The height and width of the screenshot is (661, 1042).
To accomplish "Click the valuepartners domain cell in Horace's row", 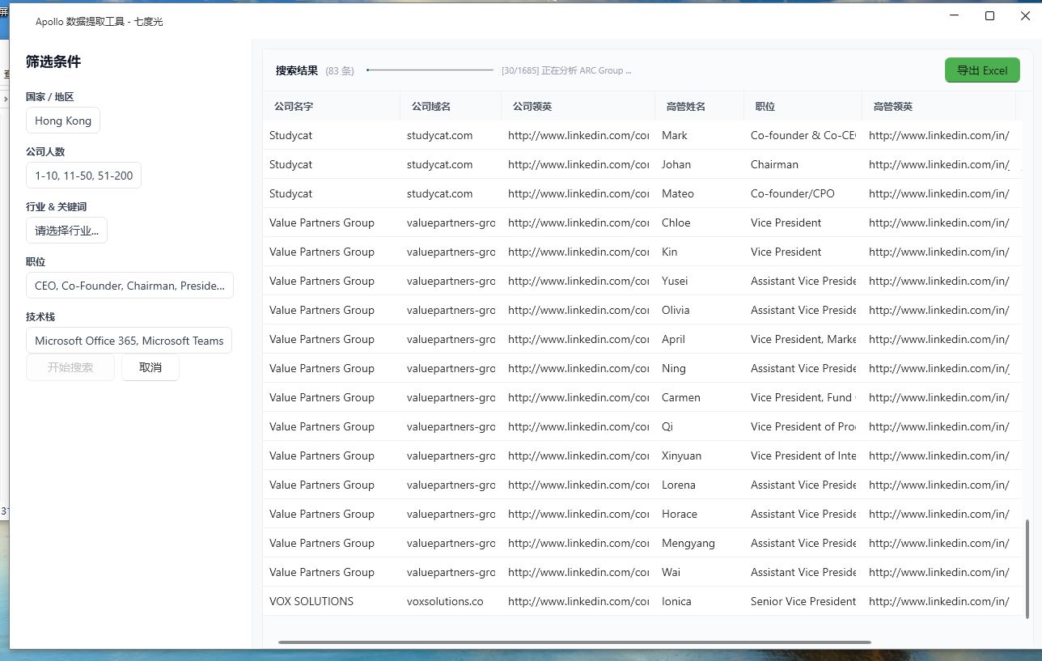I will click(x=451, y=514).
